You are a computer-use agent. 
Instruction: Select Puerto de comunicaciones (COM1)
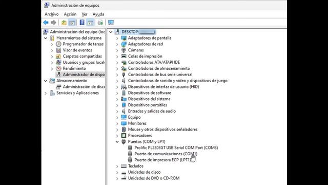click(x=166, y=154)
